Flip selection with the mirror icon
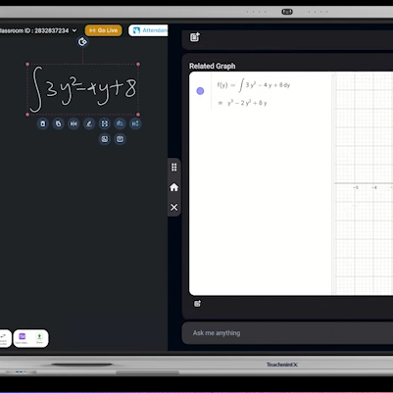The height and width of the screenshot is (393, 393). pos(74,123)
